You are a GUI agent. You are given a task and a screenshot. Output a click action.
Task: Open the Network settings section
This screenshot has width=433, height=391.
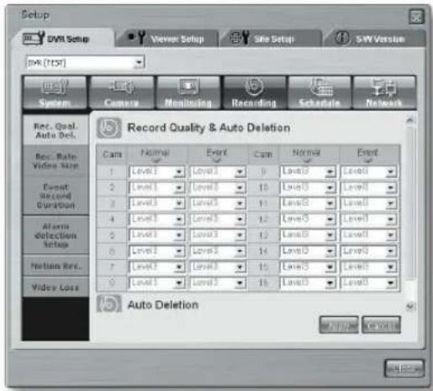pyautogui.click(x=384, y=92)
